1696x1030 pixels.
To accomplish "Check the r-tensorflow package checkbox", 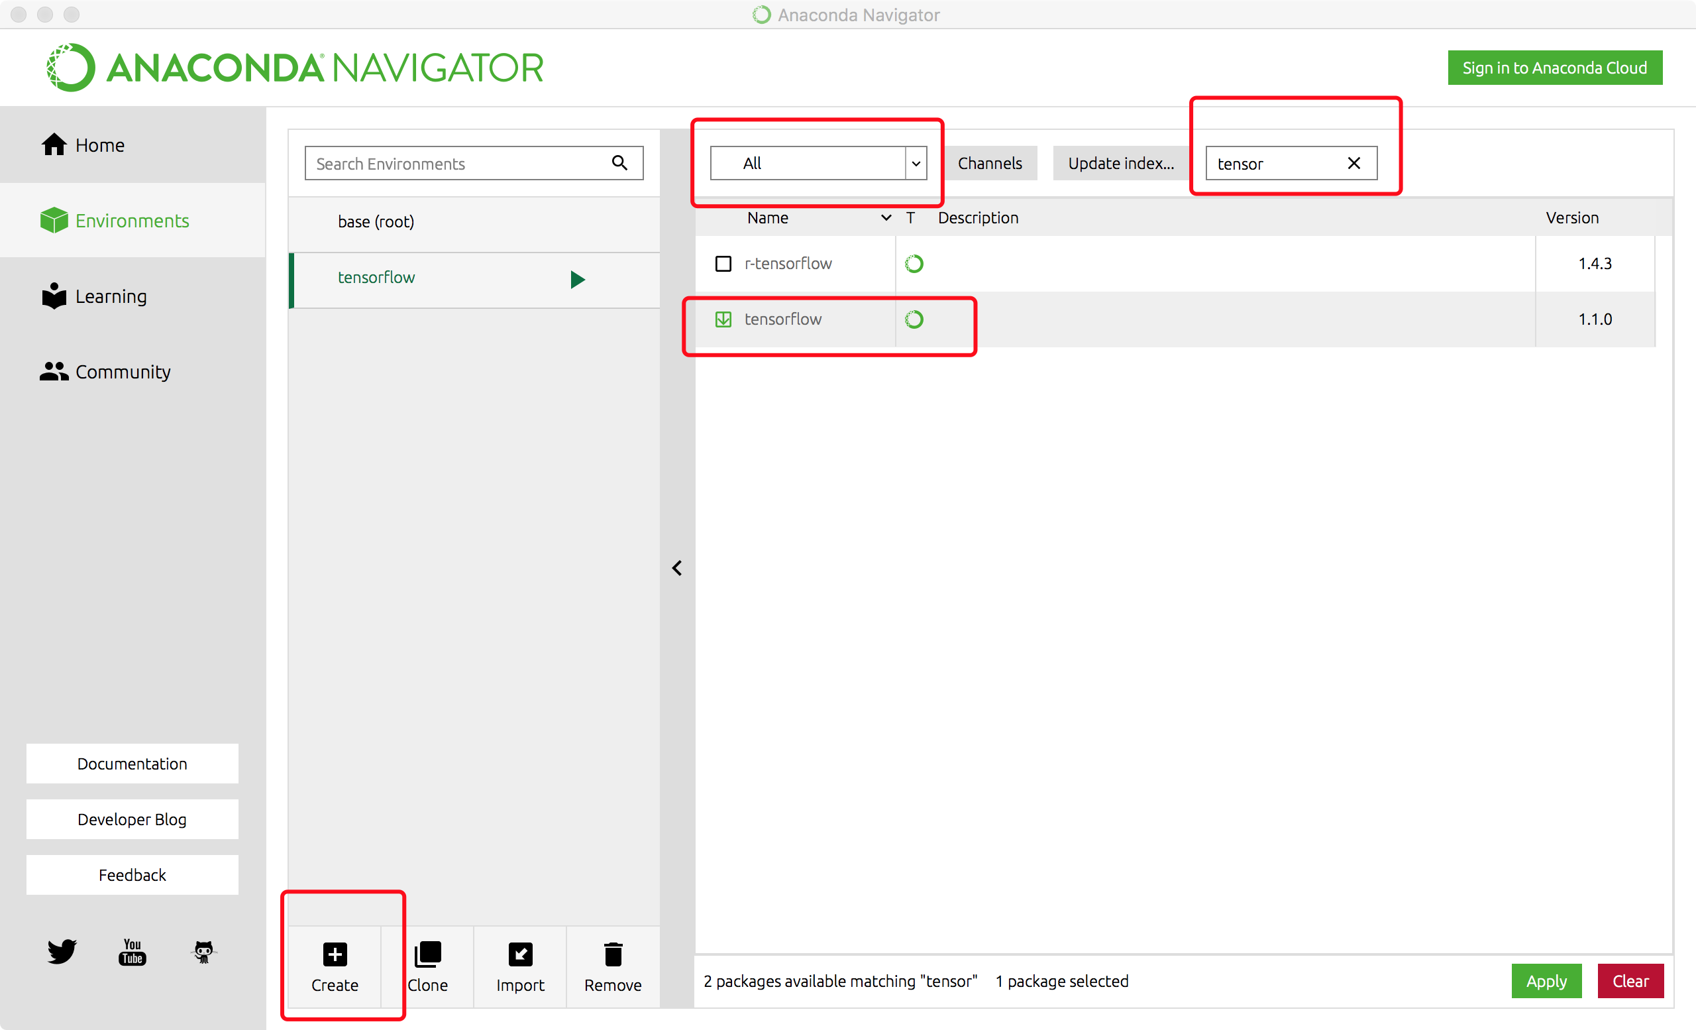I will (723, 264).
